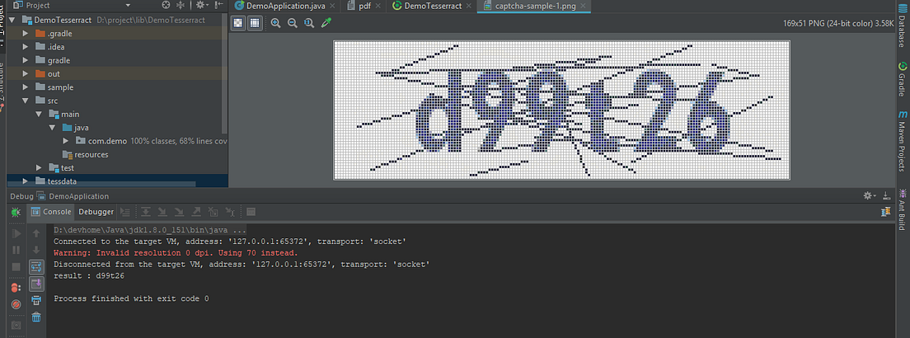Click the Run to Cursor icon

pos(230,212)
